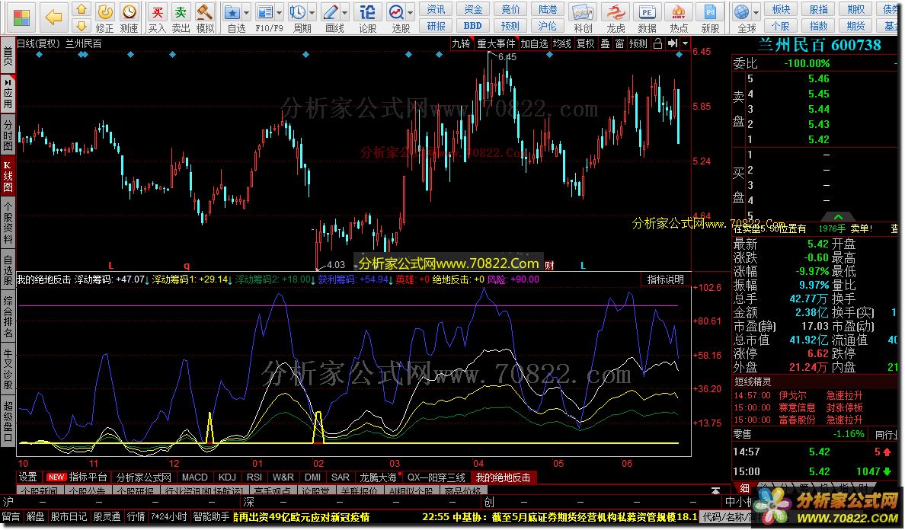
Task: Toggle the 九转 indicator
Action: 461,43
